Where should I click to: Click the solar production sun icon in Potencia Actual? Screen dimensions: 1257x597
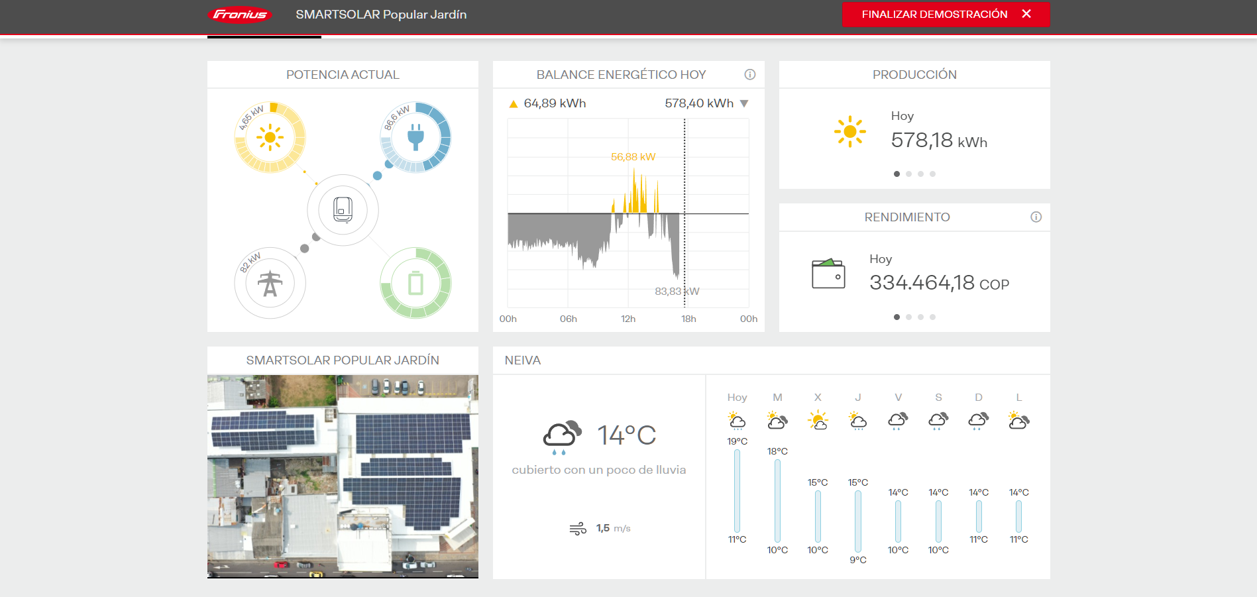270,138
